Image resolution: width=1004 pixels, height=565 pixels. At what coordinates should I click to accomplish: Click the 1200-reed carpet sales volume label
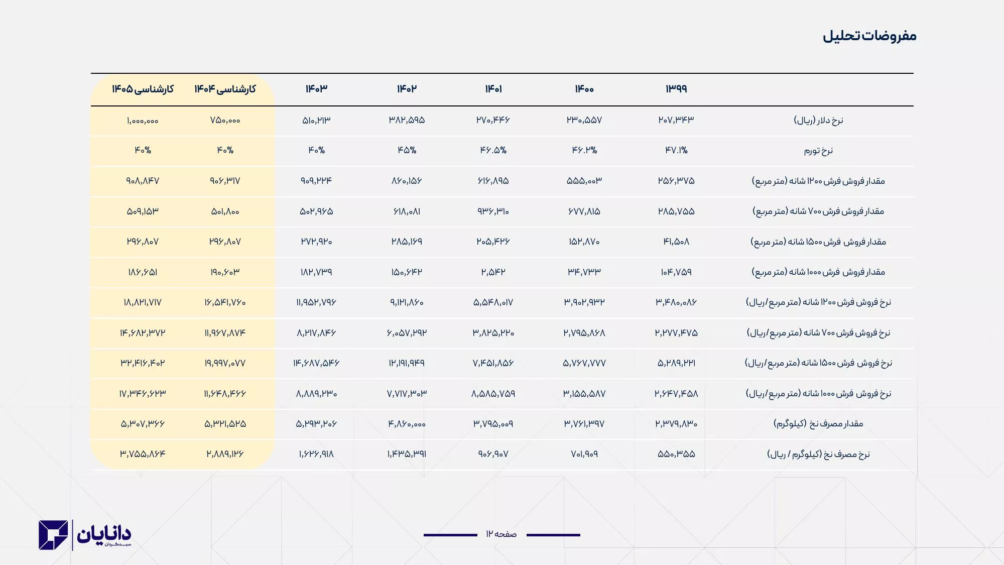tap(818, 181)
